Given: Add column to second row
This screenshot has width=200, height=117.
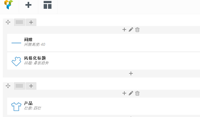Looking at the screenshot, I should pos(31,86).
